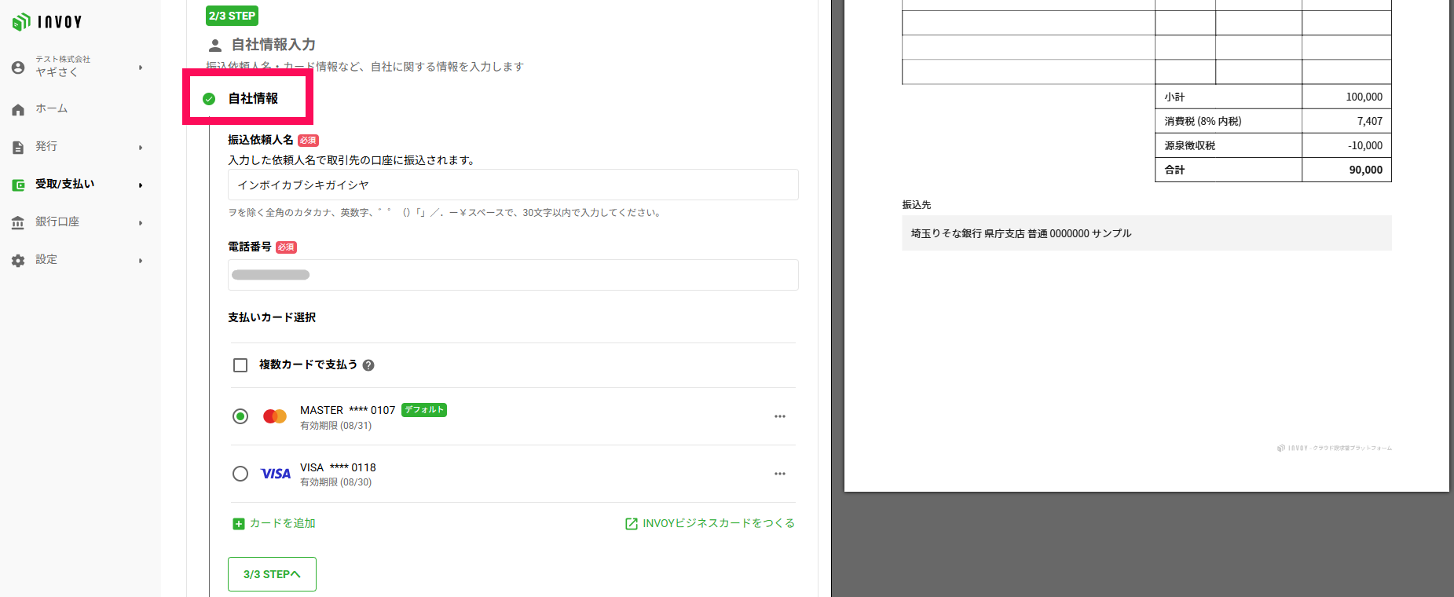Click the デフォルト badge on MASTER card
The height and width of the screenshot is (597, 1454).
pyautogui.click(x=424, y=410)
